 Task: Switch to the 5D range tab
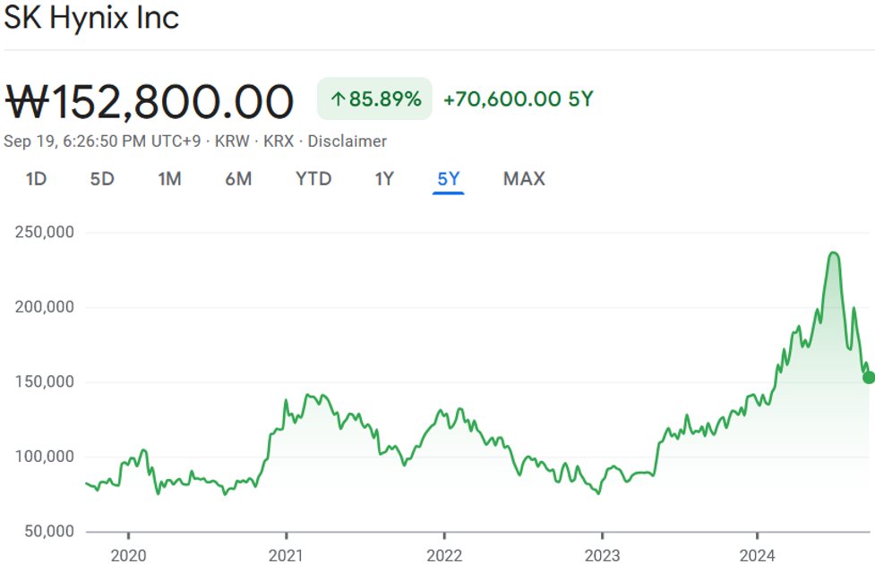(102, 179)
